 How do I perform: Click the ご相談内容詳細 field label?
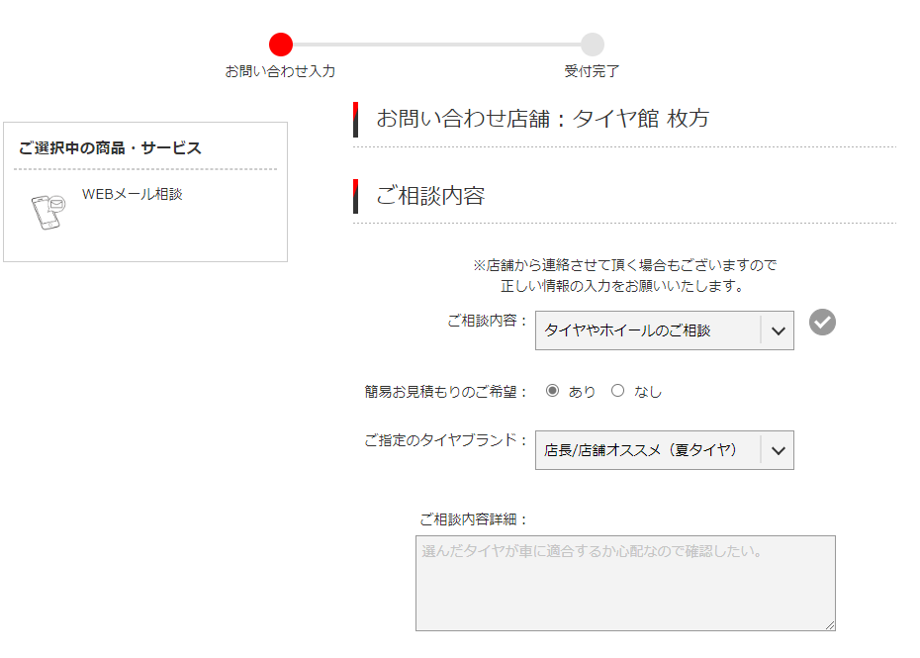[474, 519]
